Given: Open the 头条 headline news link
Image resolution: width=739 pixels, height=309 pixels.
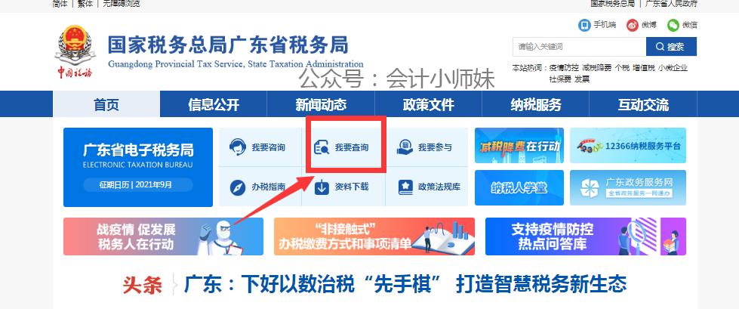Looking at the screenshot, I should 405,284.
